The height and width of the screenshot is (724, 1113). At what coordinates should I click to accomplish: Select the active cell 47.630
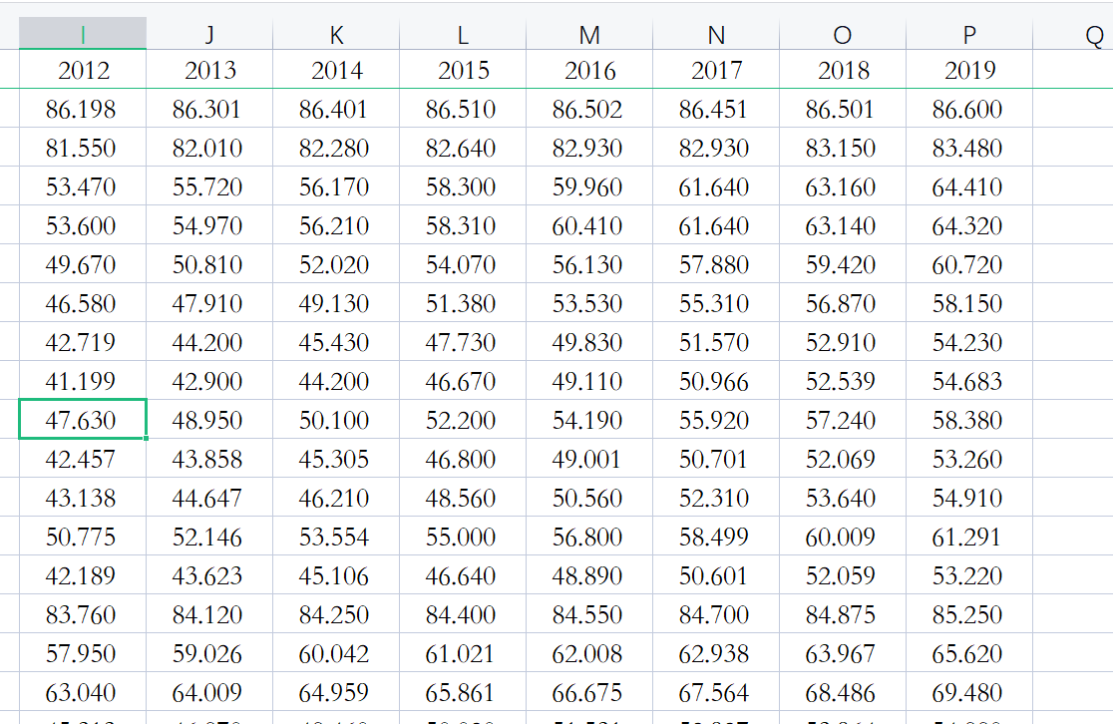coord(83,420)
